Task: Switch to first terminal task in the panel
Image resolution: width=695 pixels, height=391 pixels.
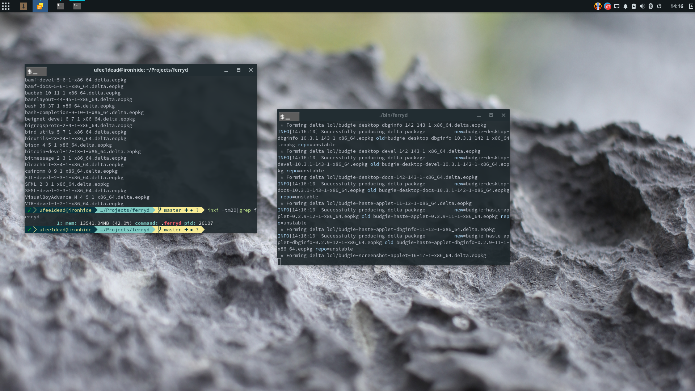Action: click(60, 6)
